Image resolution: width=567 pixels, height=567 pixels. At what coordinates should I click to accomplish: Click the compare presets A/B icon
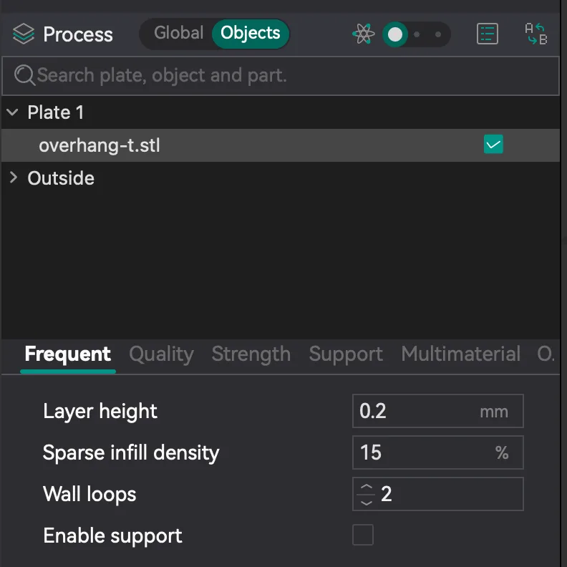pyautogui.click(x=536, y=34)
